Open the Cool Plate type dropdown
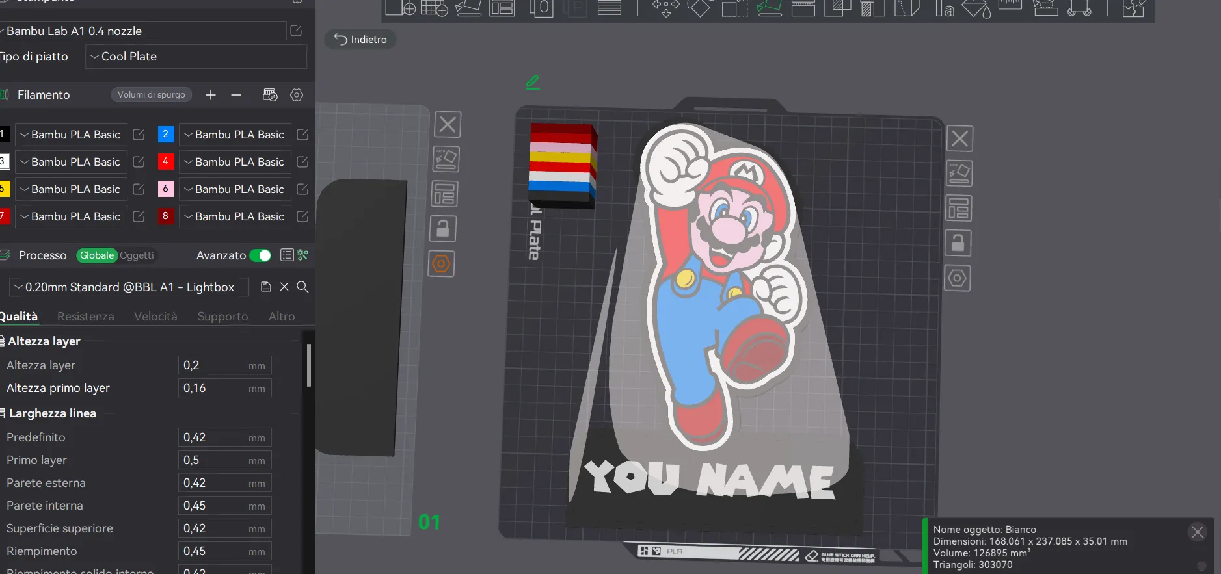The height and width of the screenshot is (574, 1221). point(196,57)
